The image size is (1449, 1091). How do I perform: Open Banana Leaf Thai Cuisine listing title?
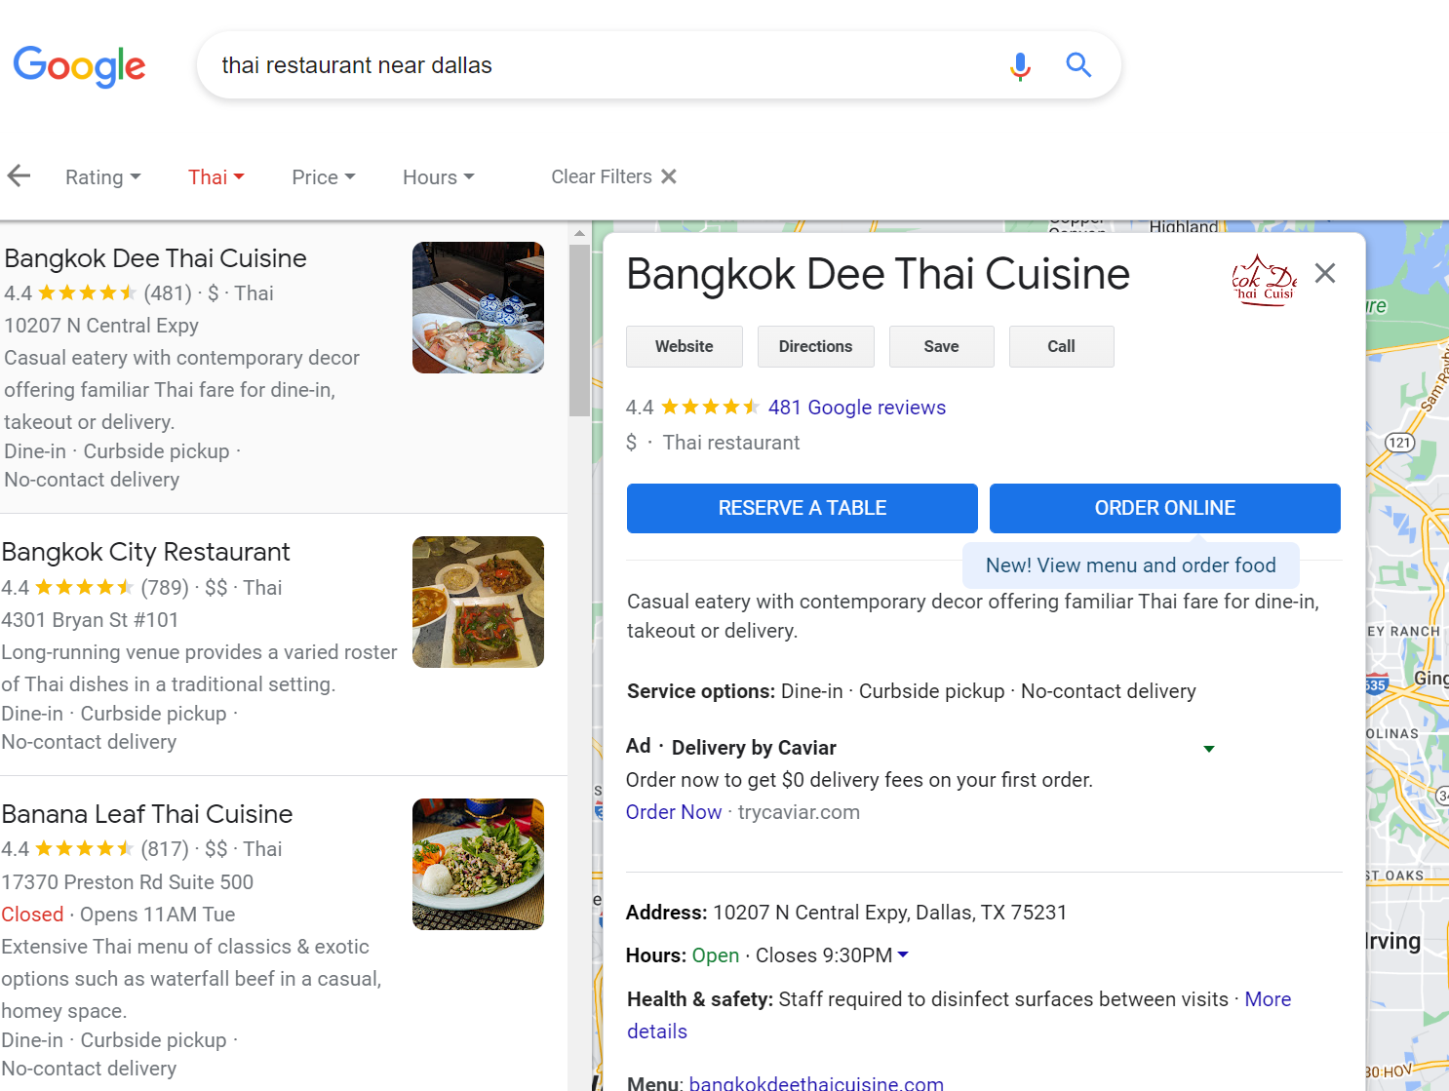click(x=147, y=814)
